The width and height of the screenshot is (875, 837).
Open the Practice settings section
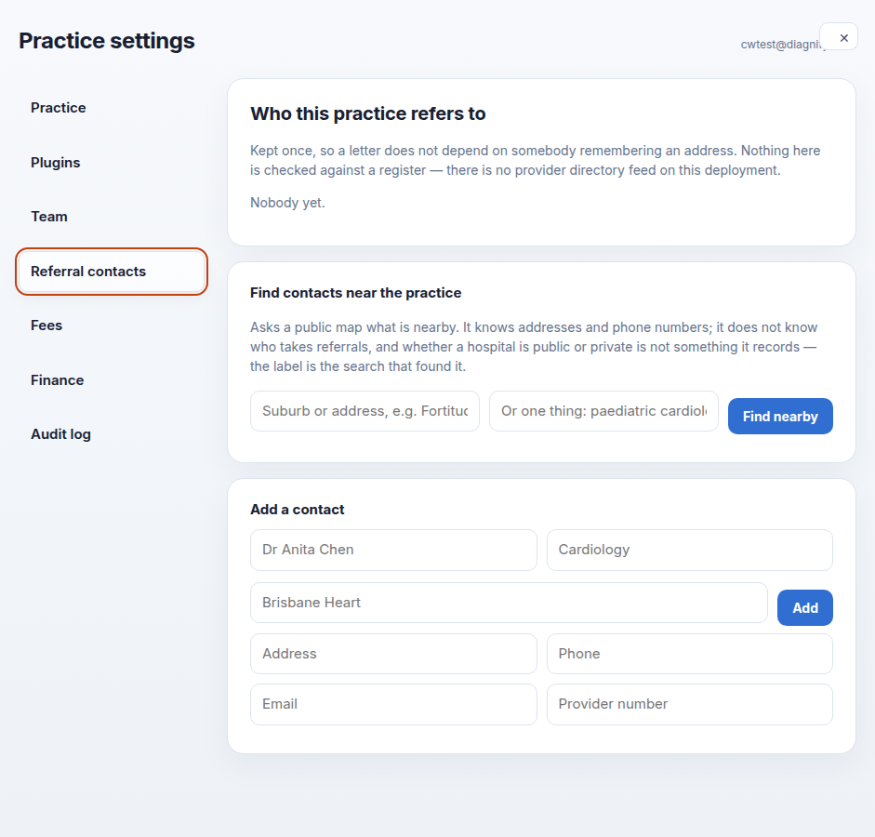pyautogui.click(x=112, y=108)
